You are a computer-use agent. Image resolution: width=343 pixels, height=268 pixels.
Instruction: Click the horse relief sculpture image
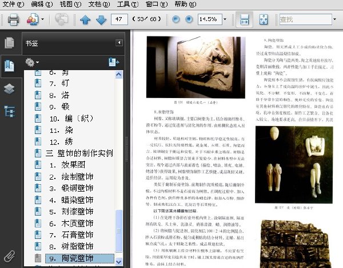(x=196, y=67)
